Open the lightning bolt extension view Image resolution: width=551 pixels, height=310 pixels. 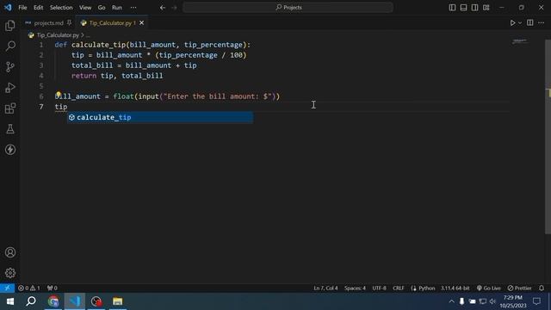[10, 150]
